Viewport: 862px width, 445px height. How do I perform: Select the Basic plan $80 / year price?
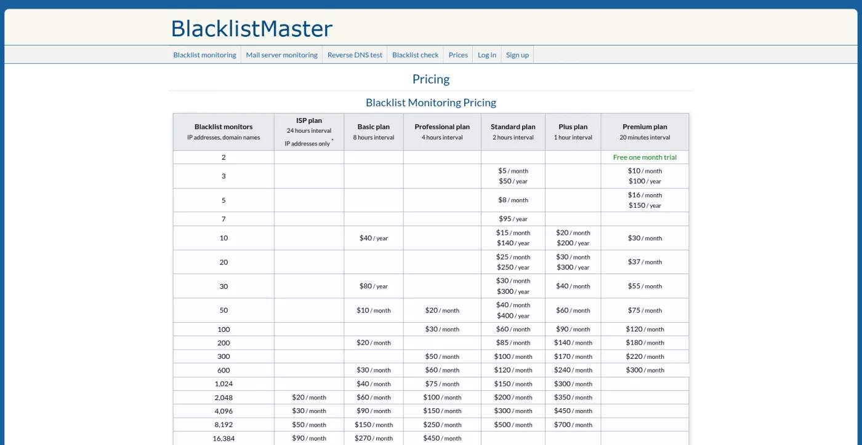tap(374, 286)
